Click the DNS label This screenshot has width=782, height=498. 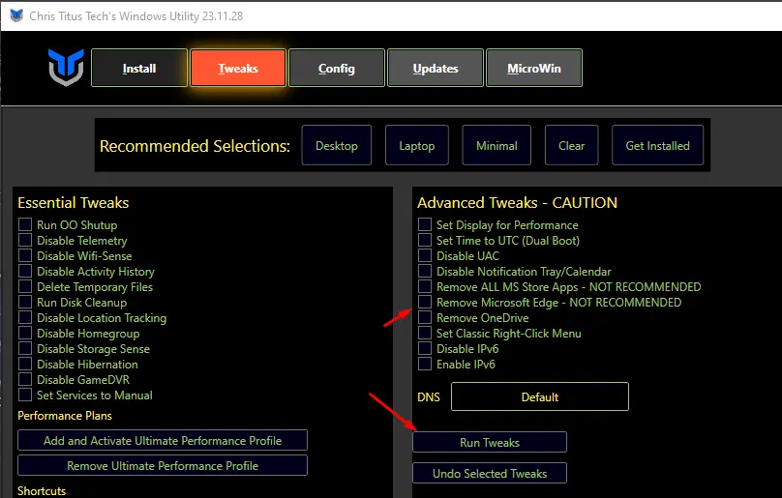pos(429,397)
